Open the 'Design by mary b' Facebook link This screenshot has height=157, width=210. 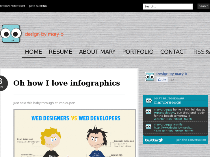click(x=172, y=74)
